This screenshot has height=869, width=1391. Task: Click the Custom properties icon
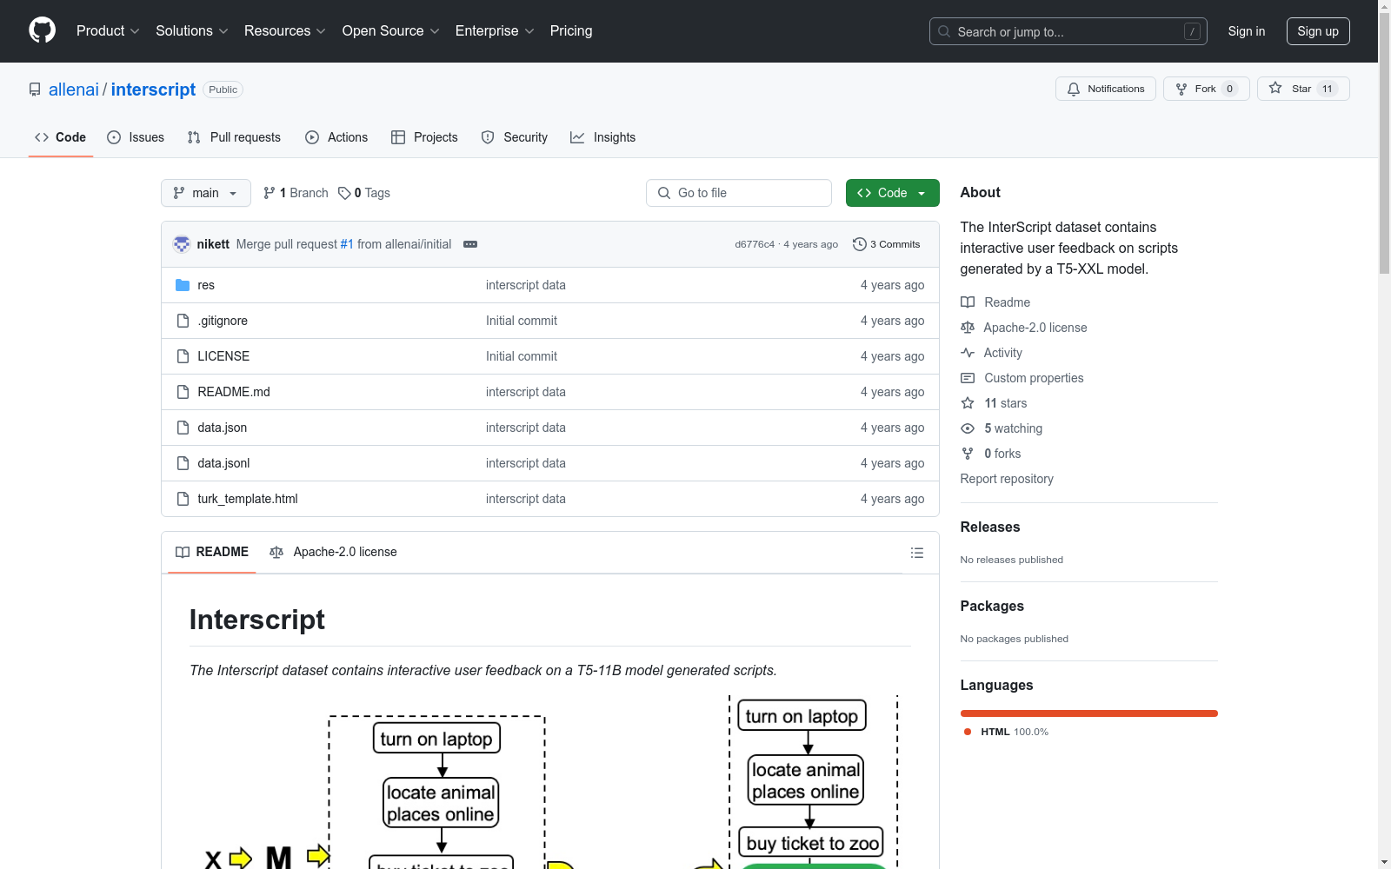[968, 378]
